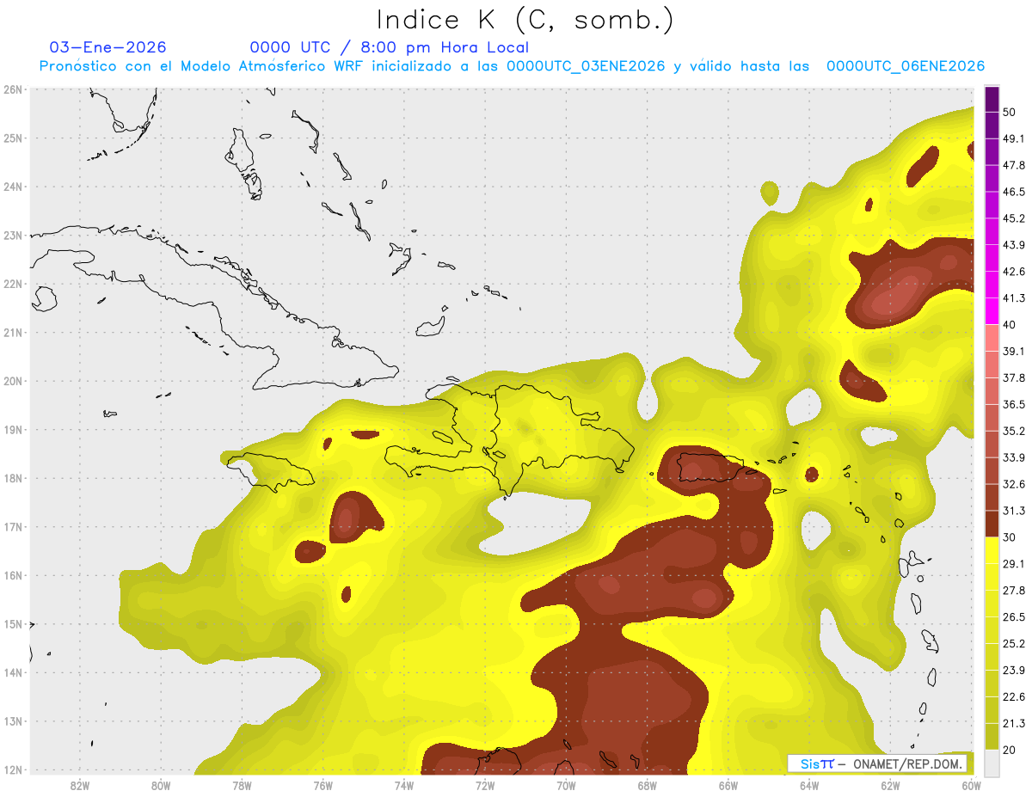Click the latitude axis label '14N'

tap(14, 672)
